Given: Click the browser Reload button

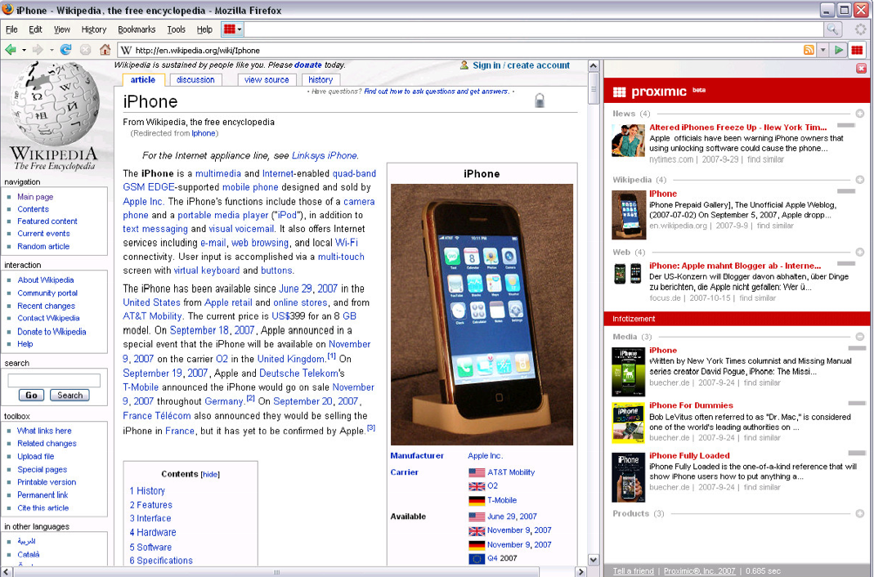Looking at the screenshot, I should tap(66, 50).
